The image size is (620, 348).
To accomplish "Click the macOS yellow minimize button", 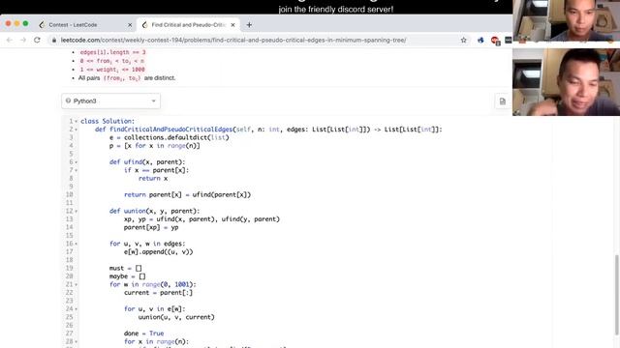I will click(16, 23).
